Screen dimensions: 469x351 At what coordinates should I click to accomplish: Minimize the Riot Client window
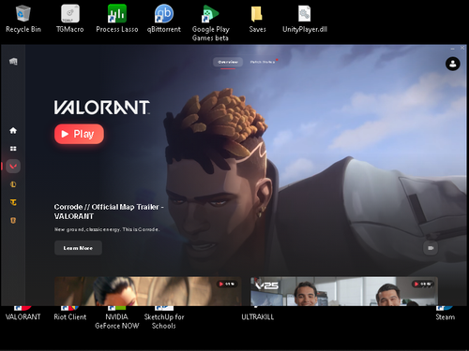452,49
